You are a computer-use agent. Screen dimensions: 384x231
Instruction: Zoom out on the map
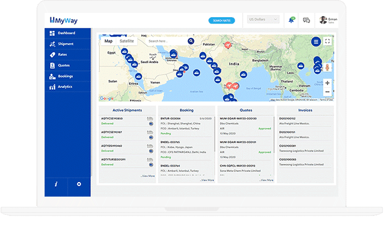coord(327,92)
